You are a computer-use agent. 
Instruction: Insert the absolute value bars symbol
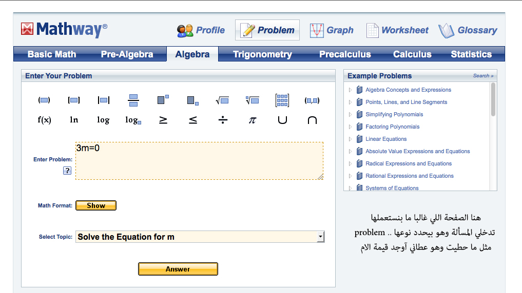104,100
